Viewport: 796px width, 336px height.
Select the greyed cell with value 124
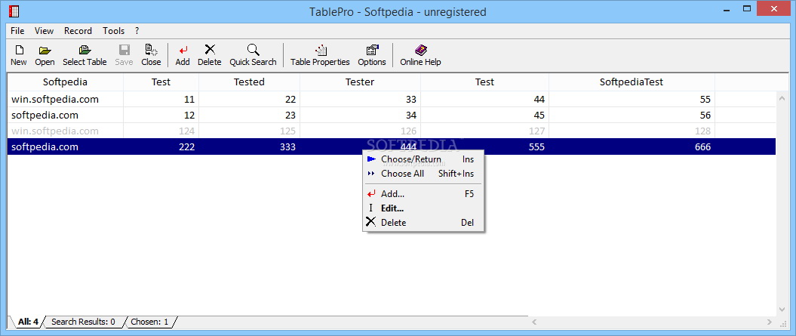click(161, 131)
